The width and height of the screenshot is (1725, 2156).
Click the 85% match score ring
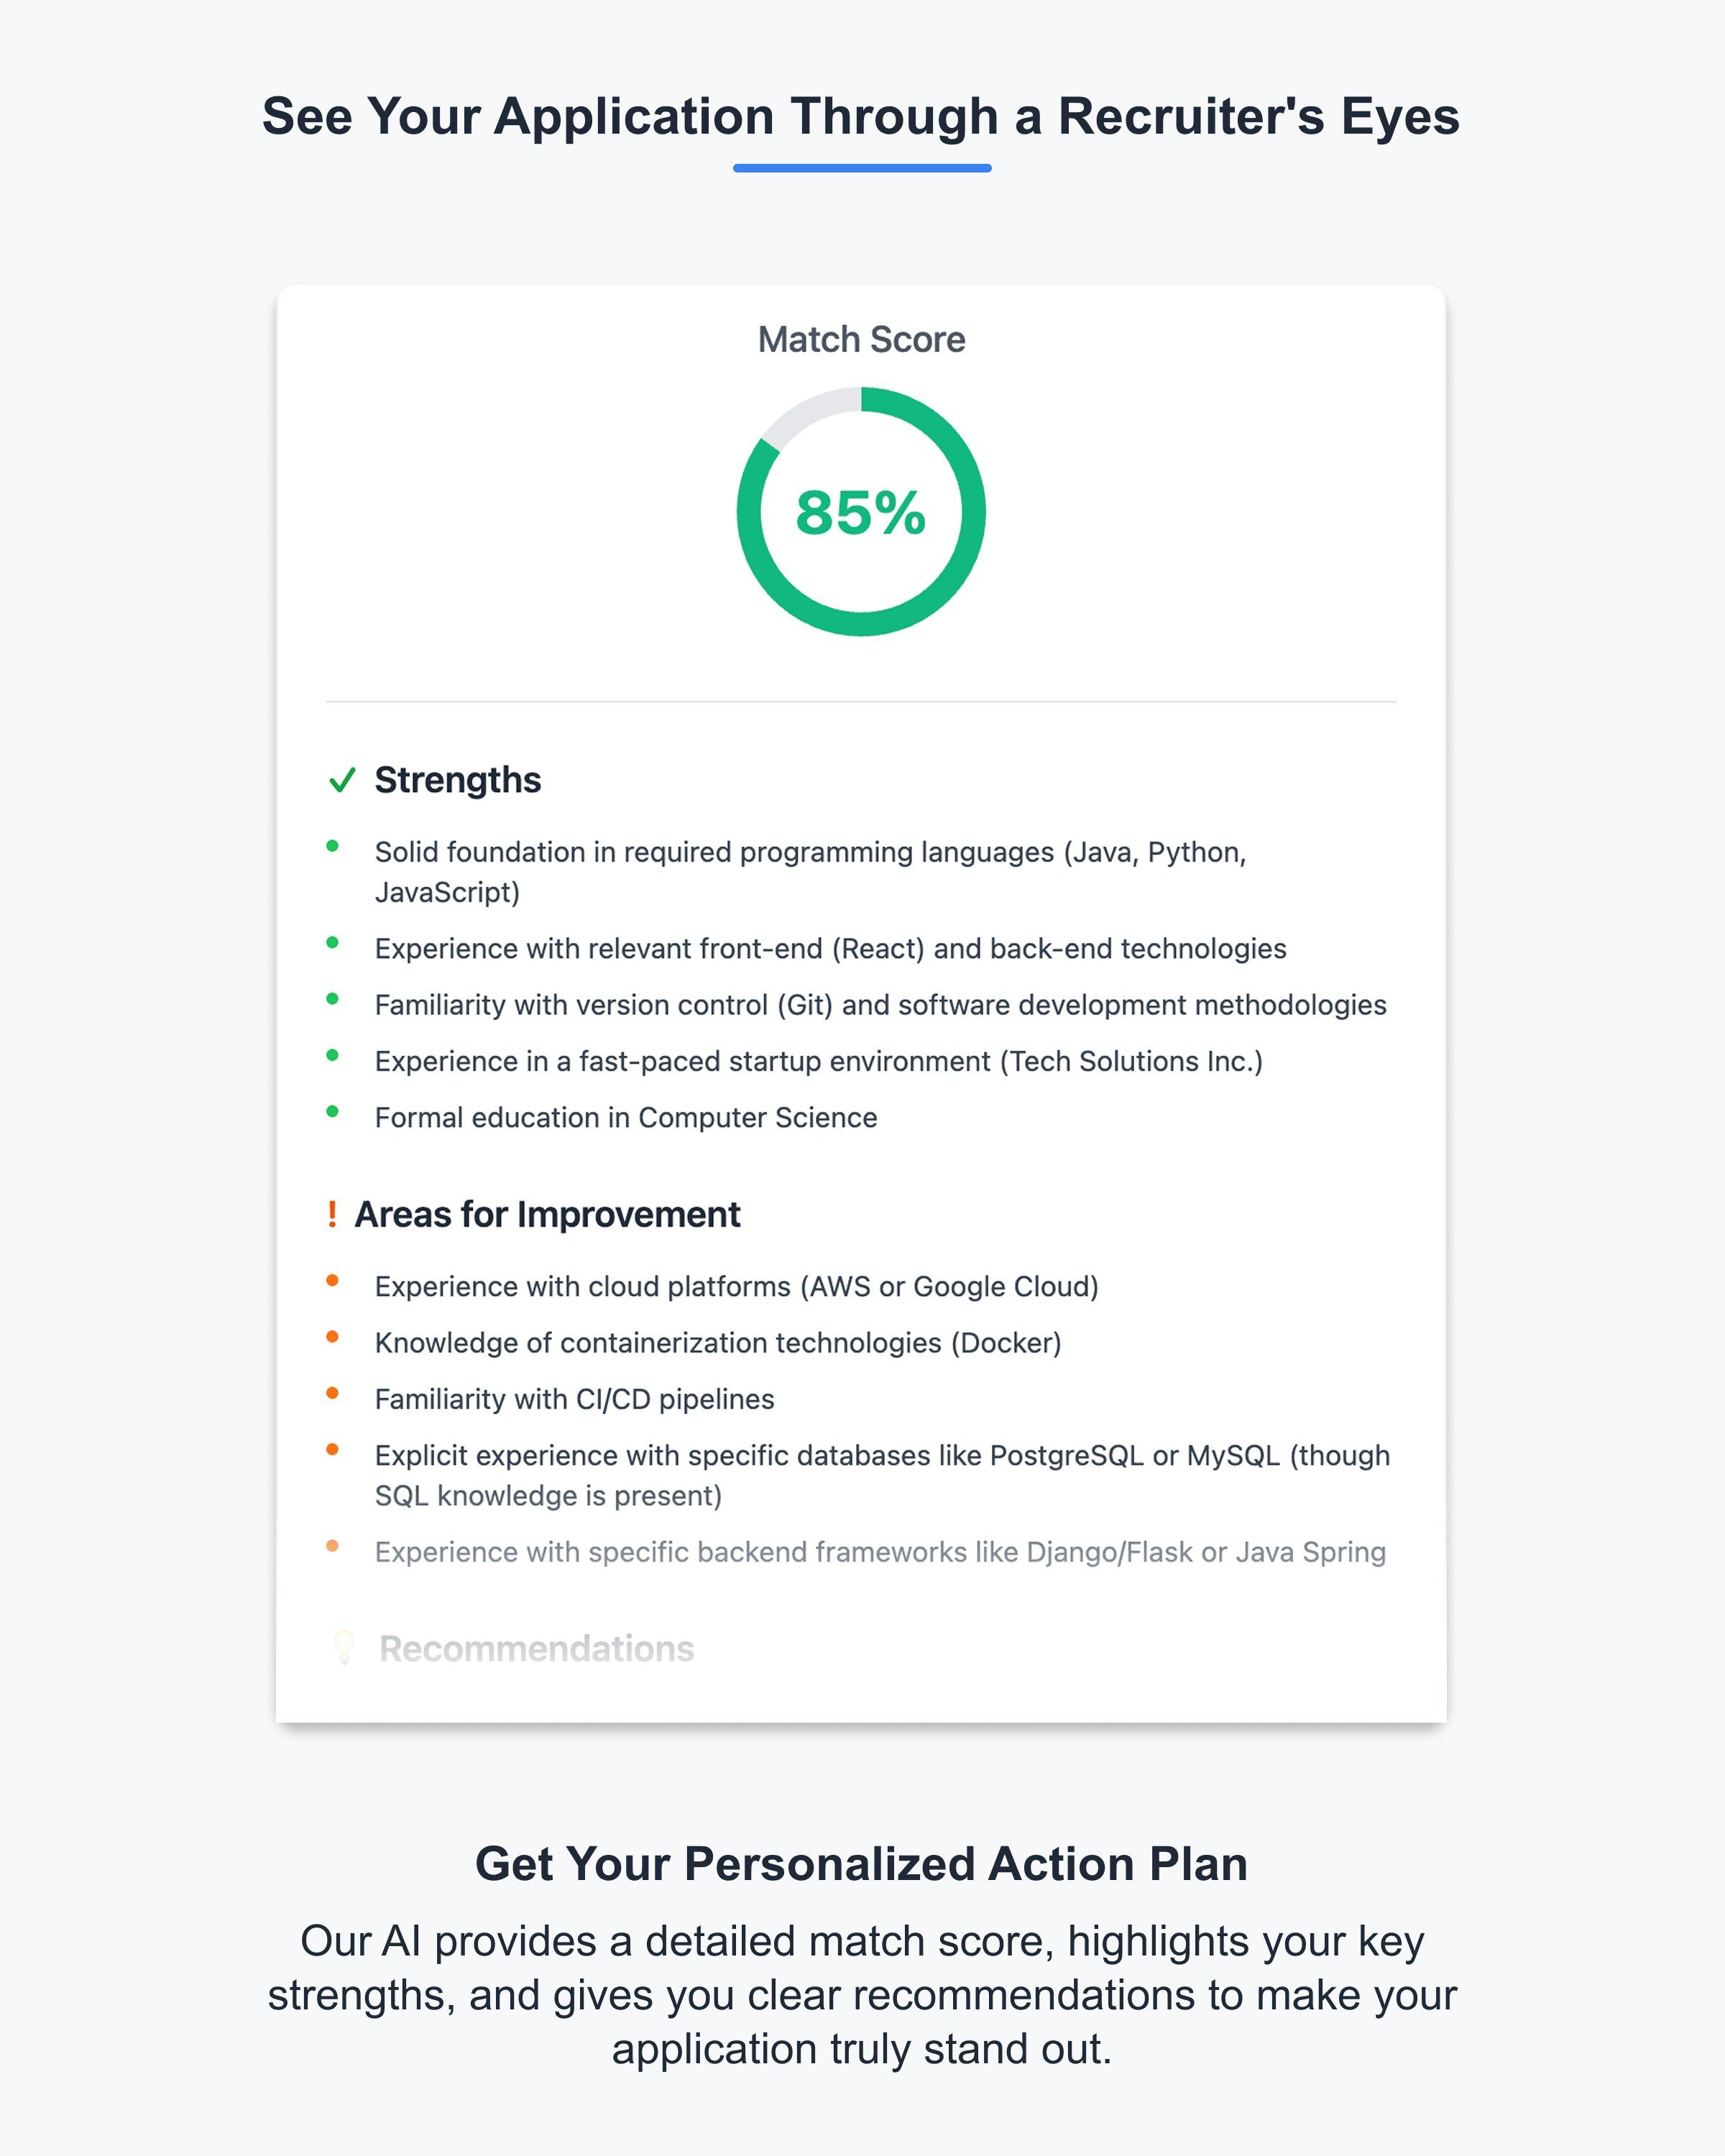(861, 512)
